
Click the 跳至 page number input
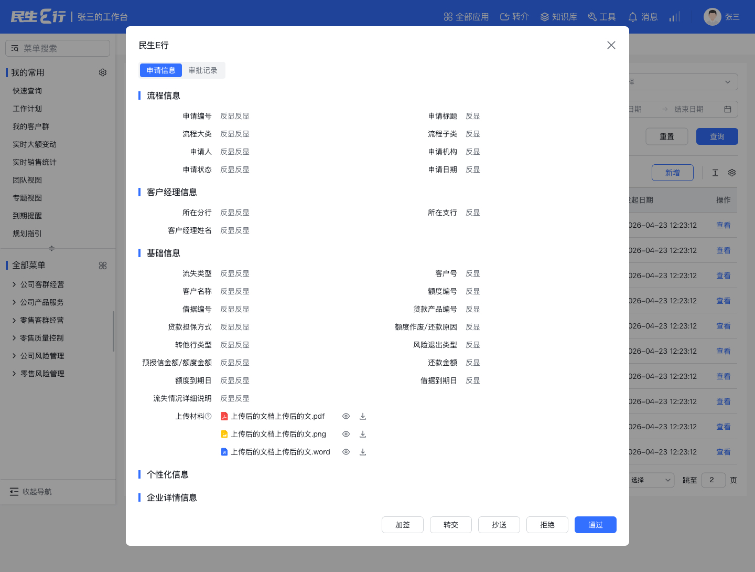coord(714,480)
